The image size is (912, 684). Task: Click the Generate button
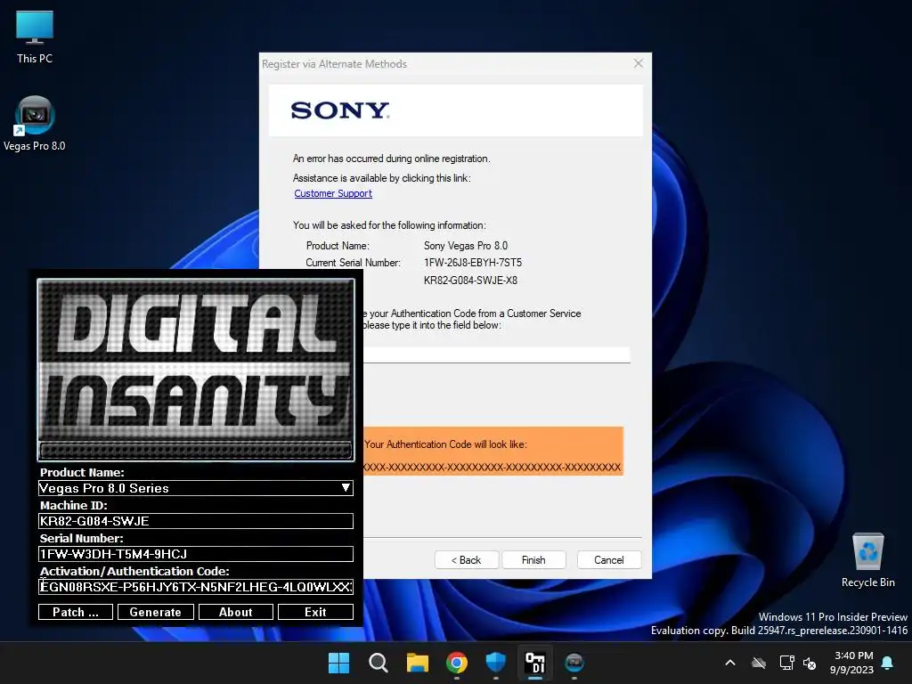coord(155,612)
